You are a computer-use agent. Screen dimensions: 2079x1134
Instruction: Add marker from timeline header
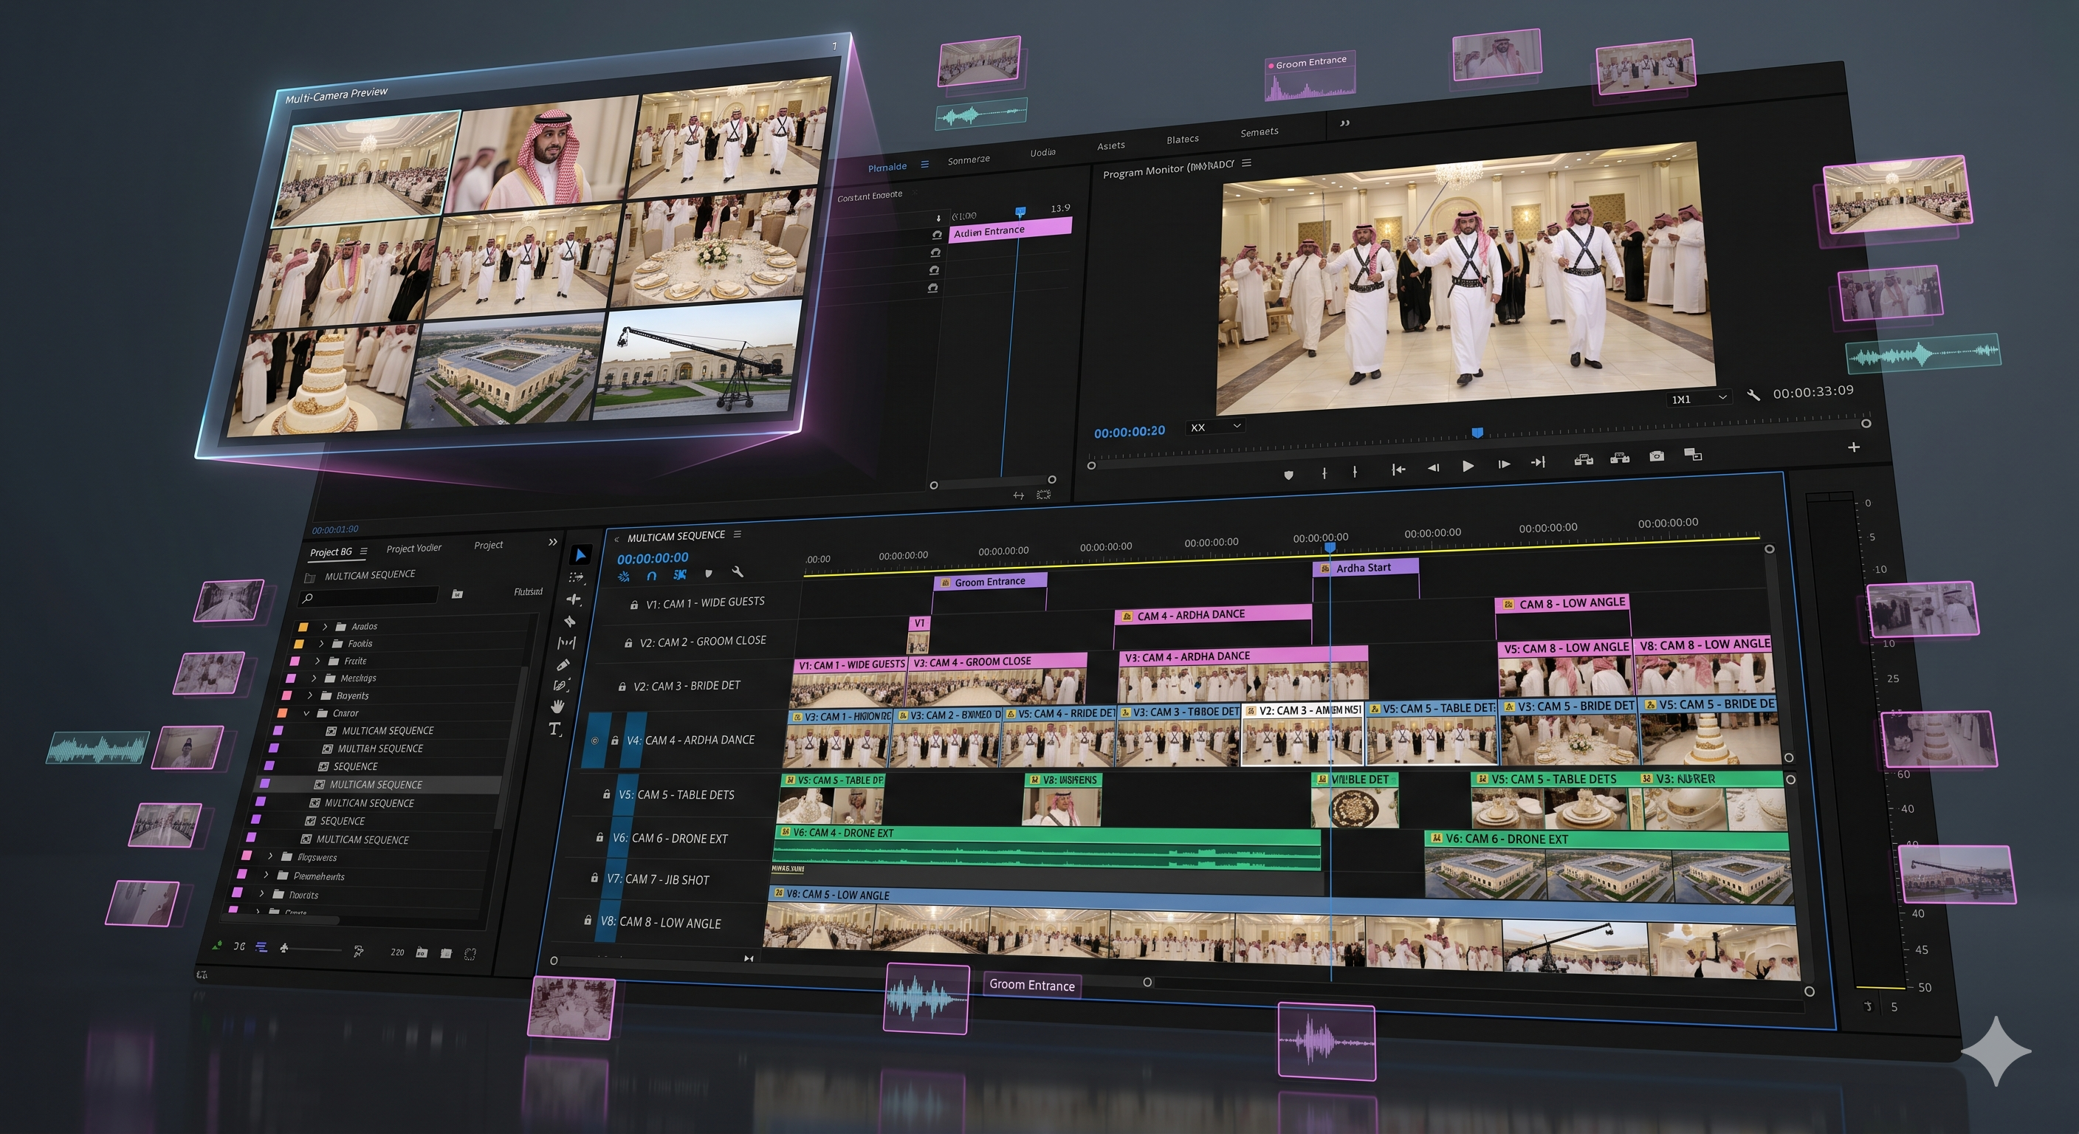coord(709,573)
